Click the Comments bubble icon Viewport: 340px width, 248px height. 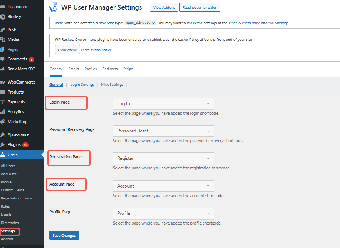click(x=3, y=59)
